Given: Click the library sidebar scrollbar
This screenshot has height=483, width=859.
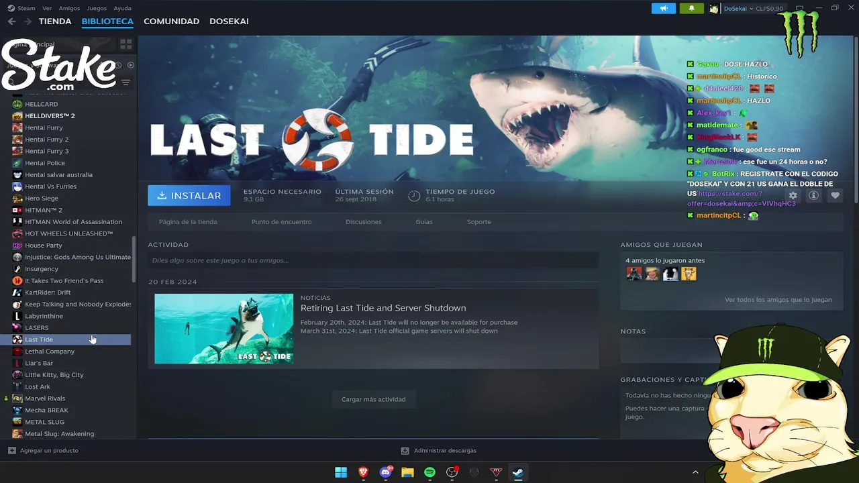Looking at the screenshot, I should [135, 260].
